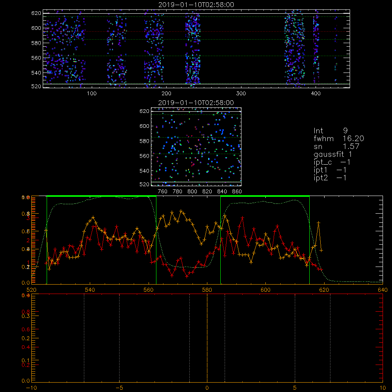This screenshot has height=392, width=392.
Task: Click the timestamp title above the wide top panel
Action: pos(196,5)
